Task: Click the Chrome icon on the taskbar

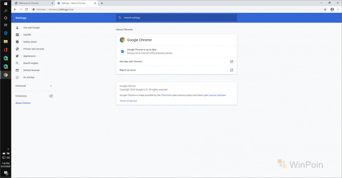Action: [6, 75]
